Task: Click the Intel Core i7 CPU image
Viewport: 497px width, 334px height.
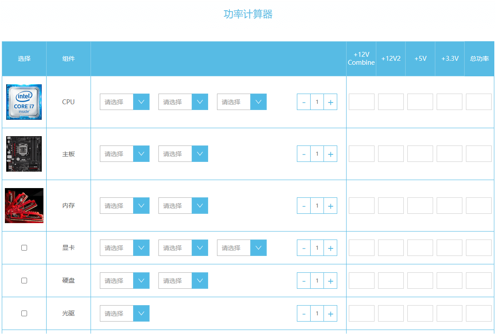Action: click(x=24, y=102)
